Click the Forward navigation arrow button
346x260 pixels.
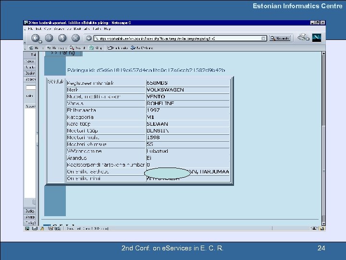point(49,38)
